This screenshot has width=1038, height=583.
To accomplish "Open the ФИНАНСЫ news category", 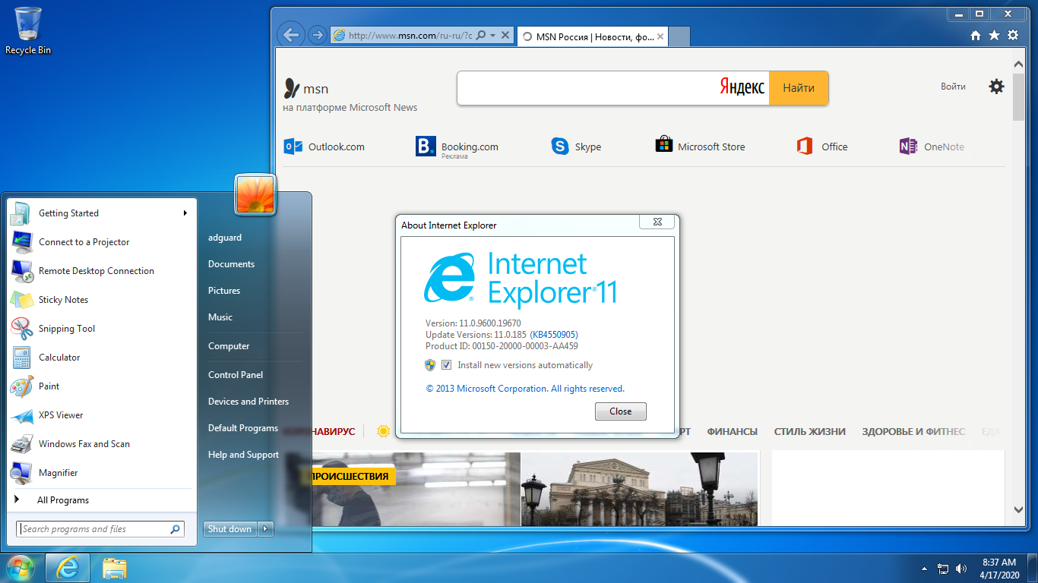I will [732, 431].
